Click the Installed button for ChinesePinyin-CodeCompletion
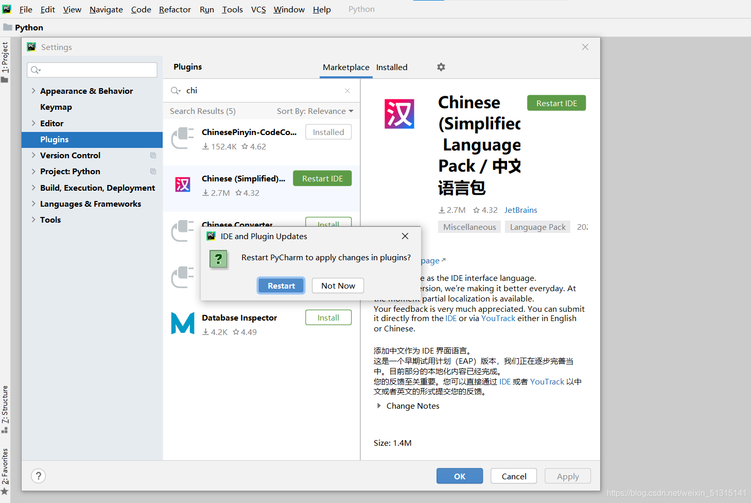 click(x=328, y=132)
